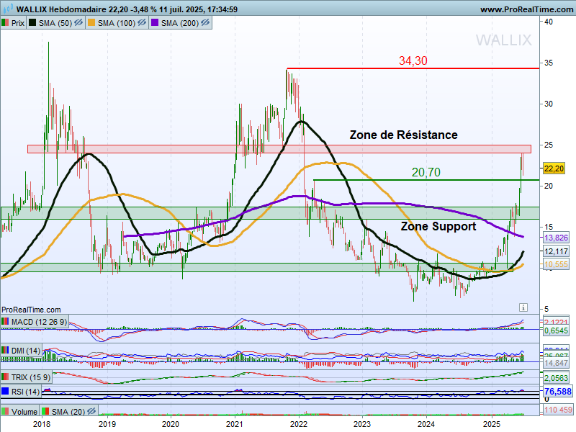Toggle volume SMA (20) visibility eye
Image resolution: width=576 pixels, height=432 pixels.
(x=91, y=411)
